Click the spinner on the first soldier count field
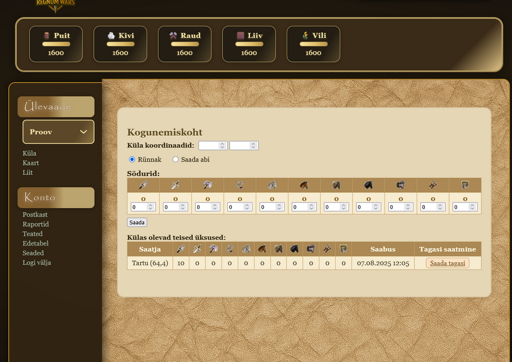This screenshot has width=512, height=362. [x=151, y=207]
